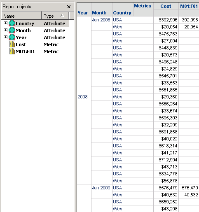Select the M01:F01 item in Report objects
The width and height of the screenshot is (199, 212).
coord(25,51)
